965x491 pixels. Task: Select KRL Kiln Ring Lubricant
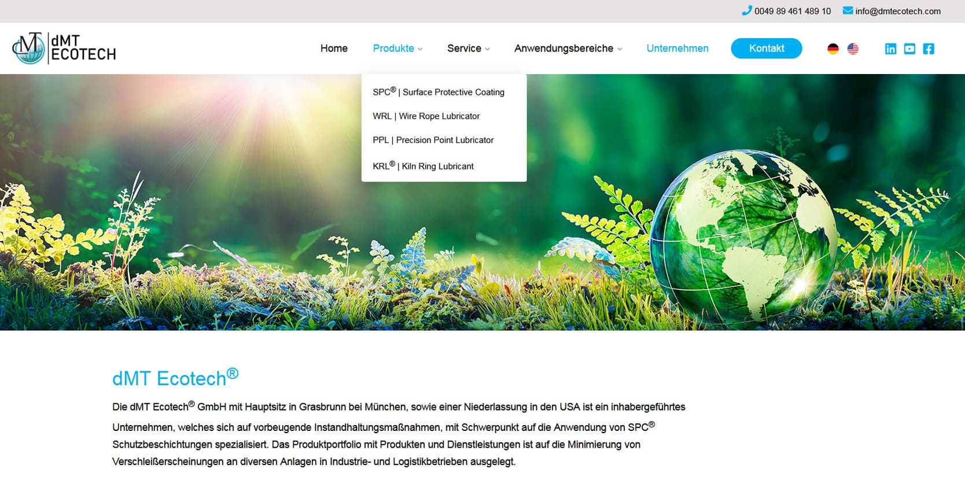pyautogui.click(x=423, y=166)
